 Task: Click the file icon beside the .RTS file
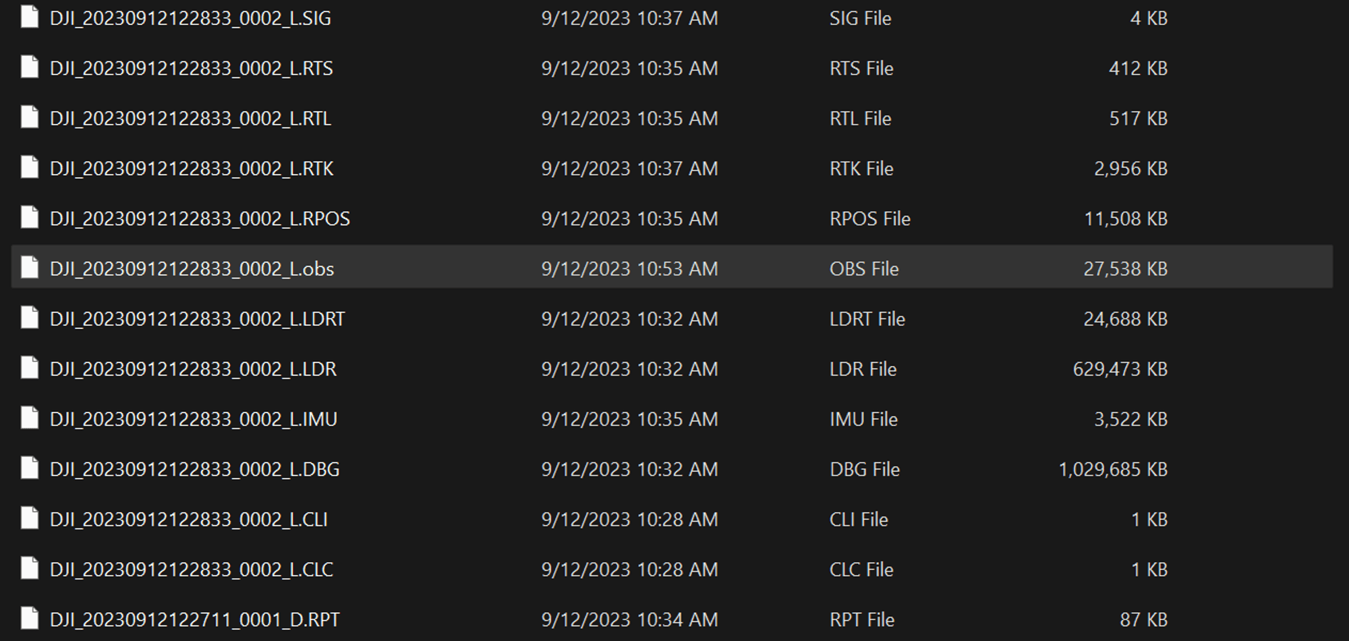pos(30,67)
